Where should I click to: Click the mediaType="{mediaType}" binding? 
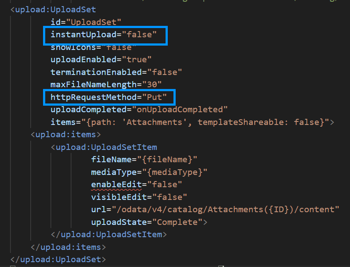pyautogui.click(x=149, y=172)
